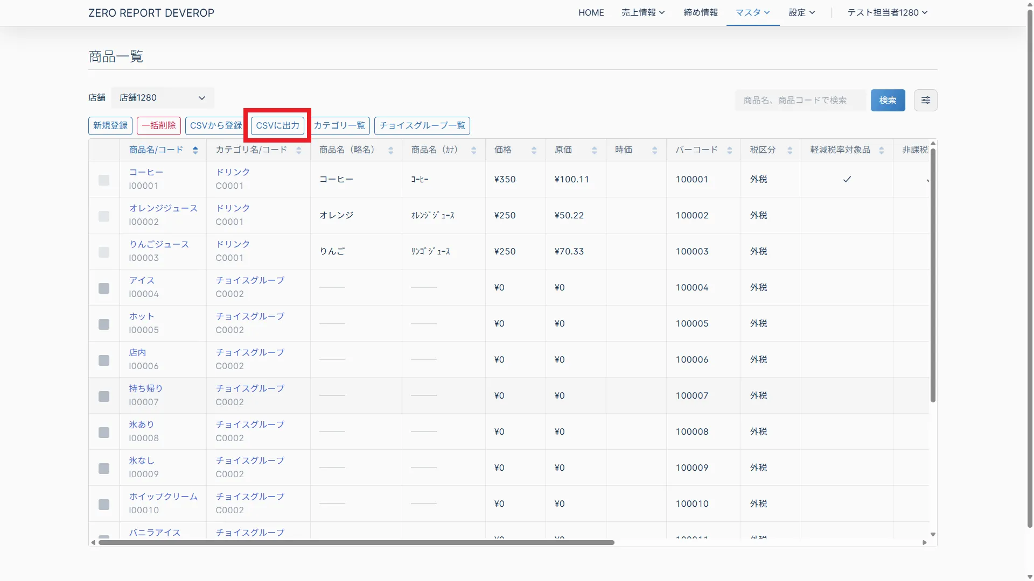Sort by バーコード column sort icon
Viewport: 1034px width, 581px height.
729,150
